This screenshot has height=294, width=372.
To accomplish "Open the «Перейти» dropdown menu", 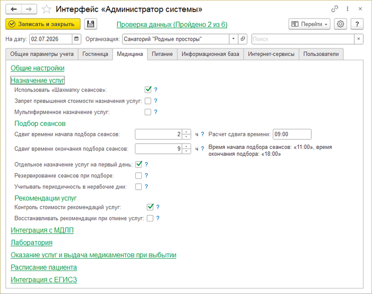I will [309, 24].
